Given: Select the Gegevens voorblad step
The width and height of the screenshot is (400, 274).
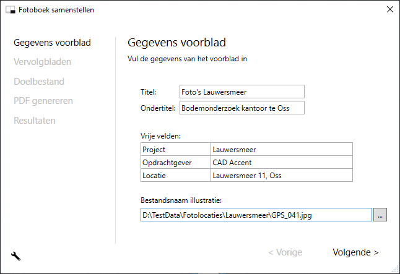Looking at the screenshot, I should 52,43.
